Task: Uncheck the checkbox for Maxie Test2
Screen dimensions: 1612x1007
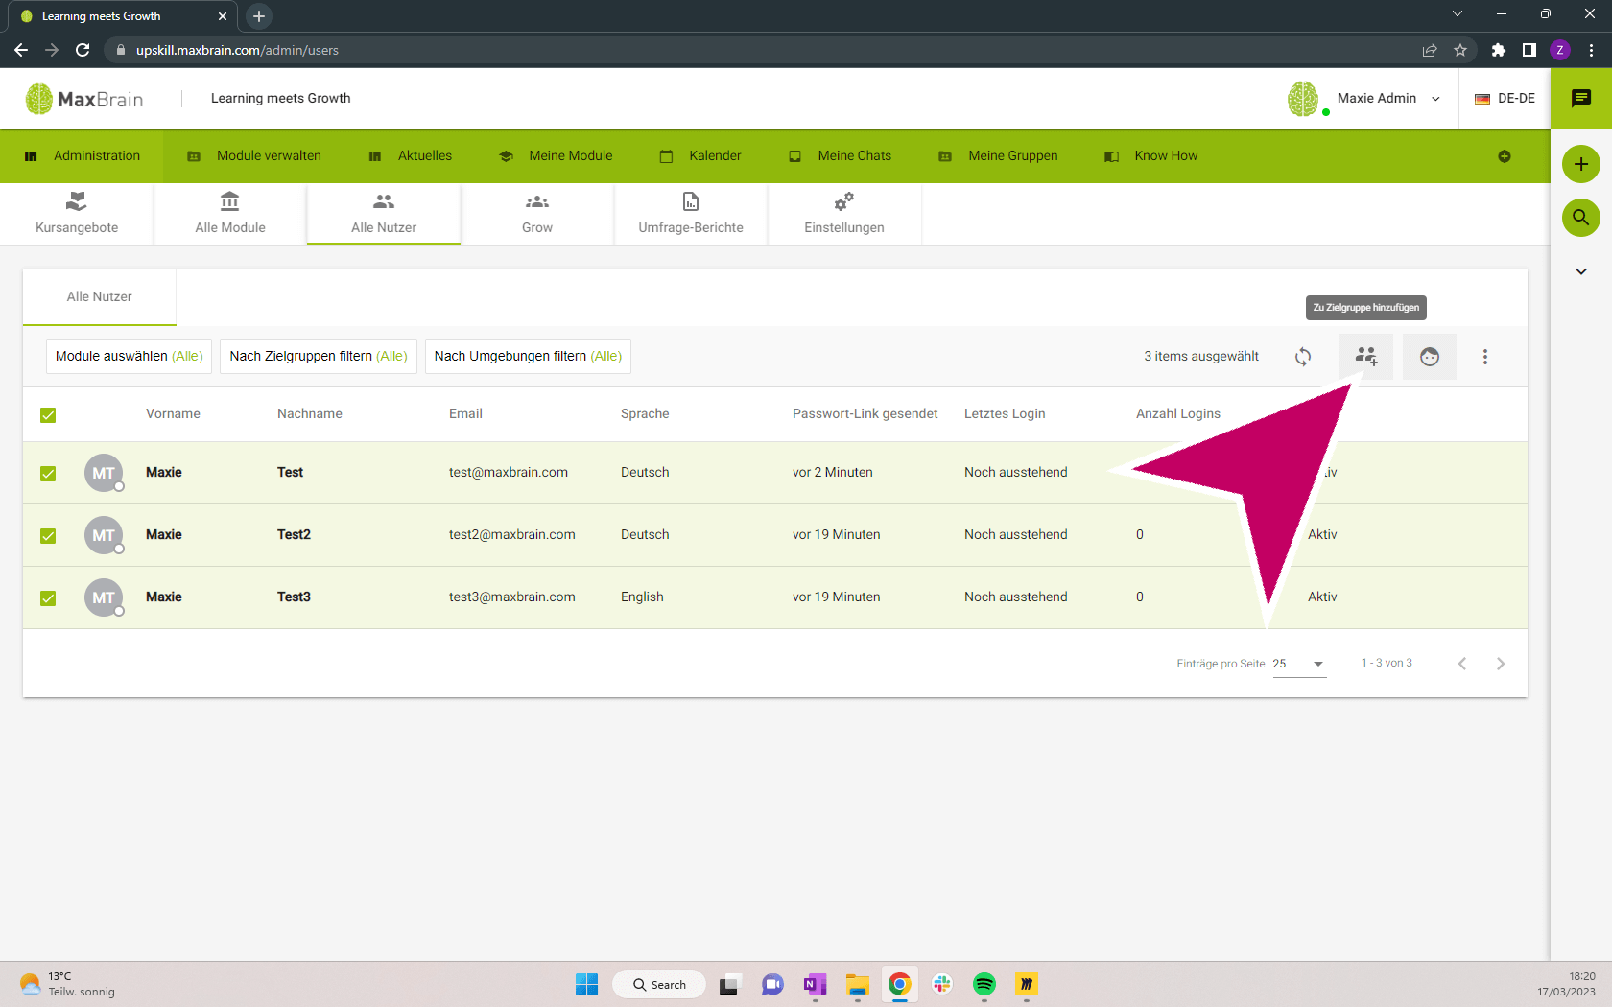Action: pos(48,536)
